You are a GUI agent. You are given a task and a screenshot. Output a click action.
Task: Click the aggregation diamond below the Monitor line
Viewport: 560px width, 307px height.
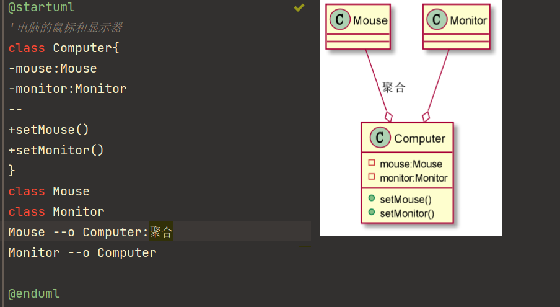pyautogui.click(x=426, y=117)
